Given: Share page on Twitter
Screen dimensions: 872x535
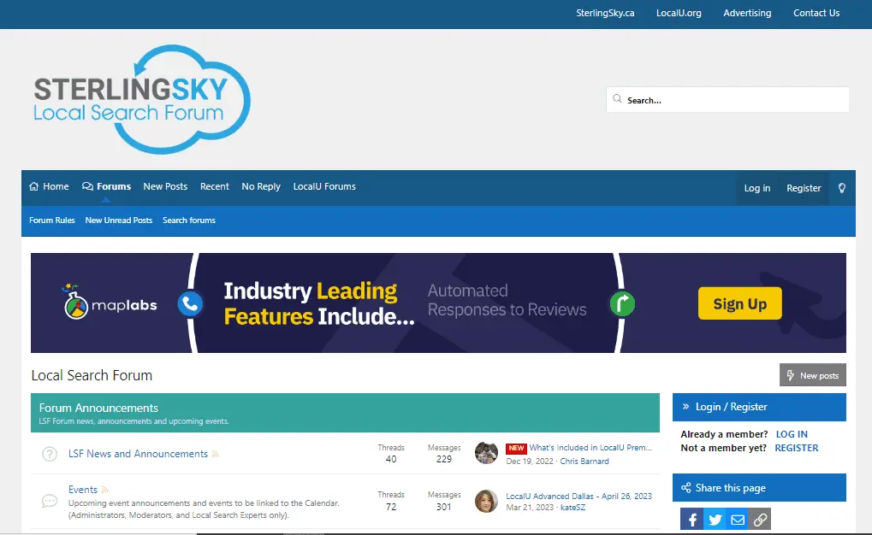Looking at the screenshot, I should click(x=715, y=520).
